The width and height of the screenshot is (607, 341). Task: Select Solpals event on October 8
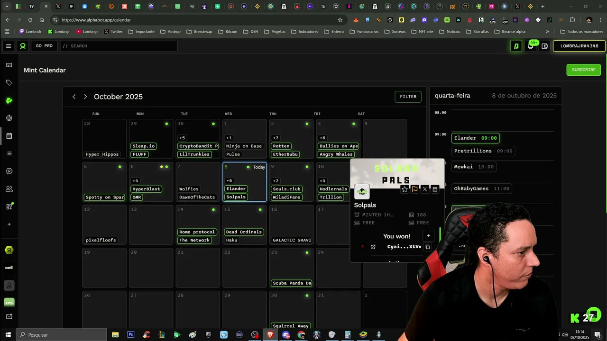click(x=236, y=197)
